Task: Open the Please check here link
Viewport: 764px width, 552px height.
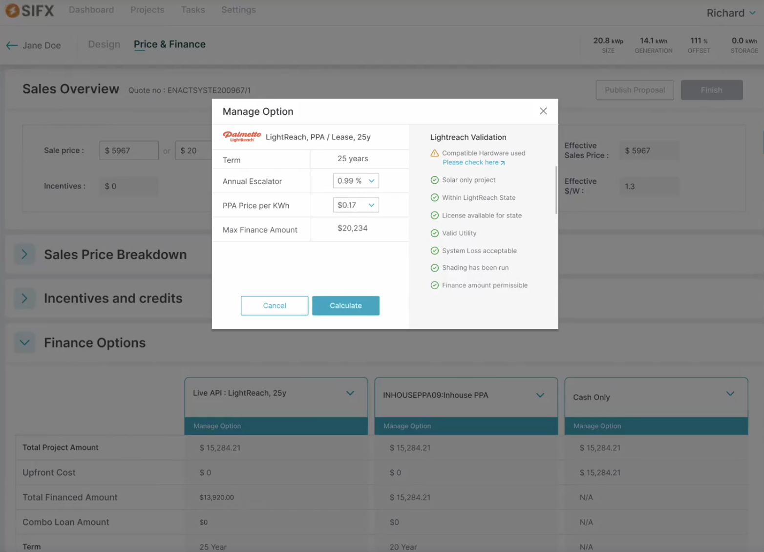Action: [473, 163]
